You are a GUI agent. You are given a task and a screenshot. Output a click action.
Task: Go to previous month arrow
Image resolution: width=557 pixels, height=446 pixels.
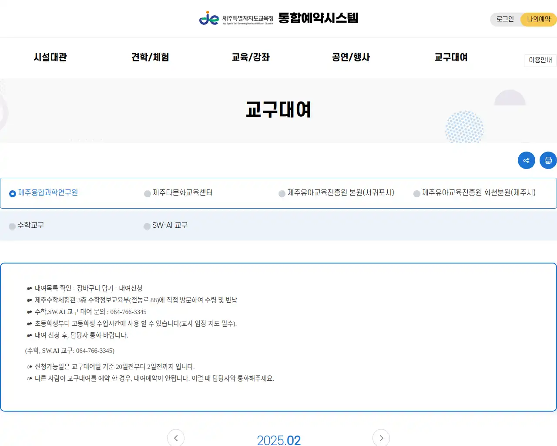click(x=176, y=438)
